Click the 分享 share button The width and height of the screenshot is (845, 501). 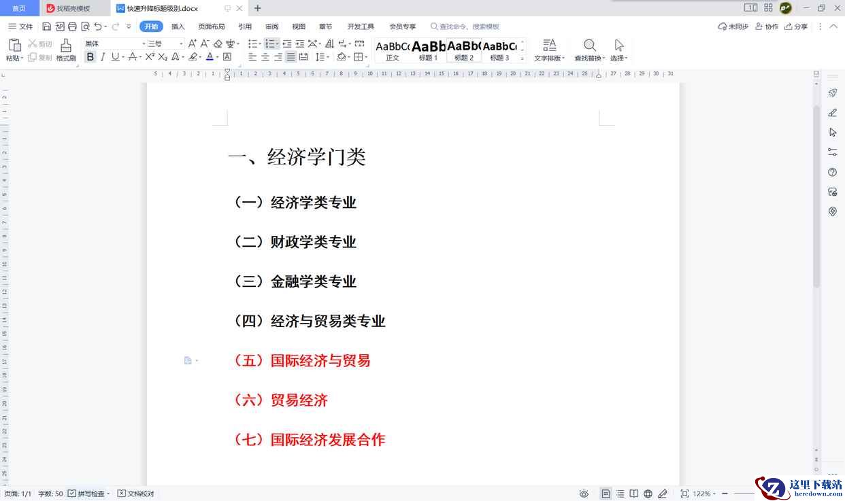click(x=796, y=27)
